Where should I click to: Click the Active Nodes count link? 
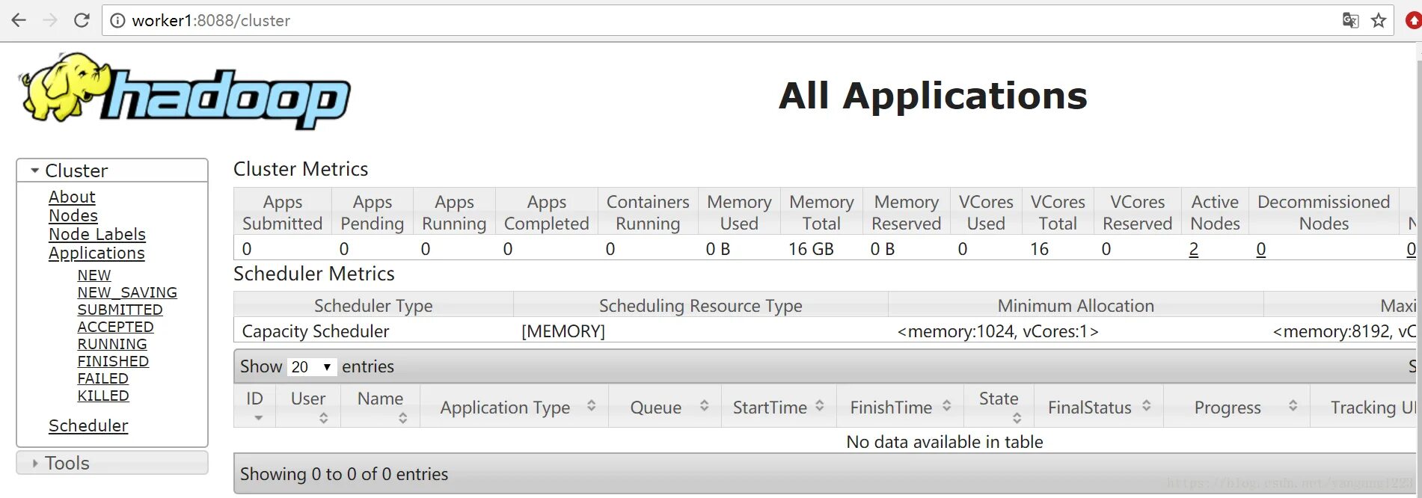pos(1194,249)
